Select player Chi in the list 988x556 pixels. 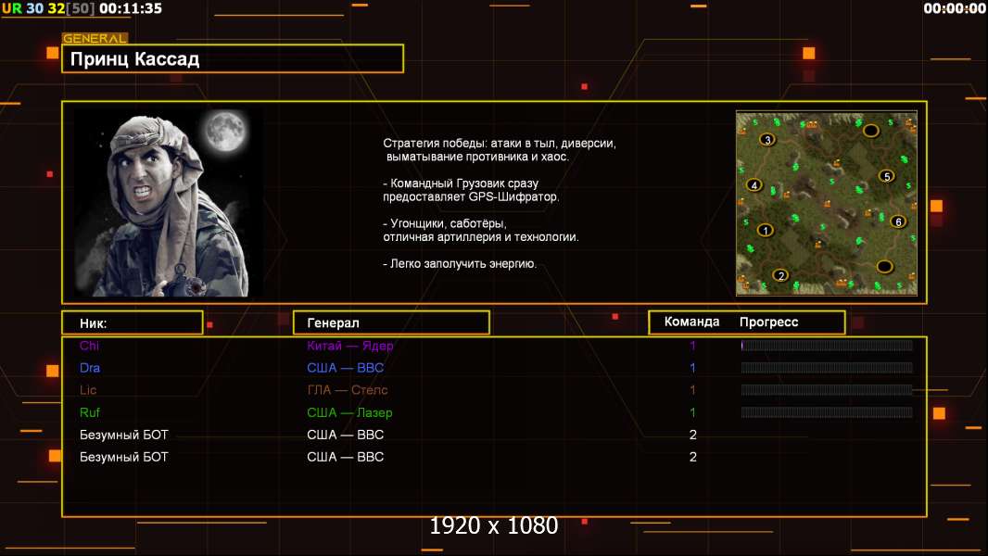tap(90, 346)
